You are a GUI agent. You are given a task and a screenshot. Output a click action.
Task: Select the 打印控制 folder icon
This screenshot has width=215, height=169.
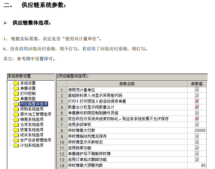16,94
